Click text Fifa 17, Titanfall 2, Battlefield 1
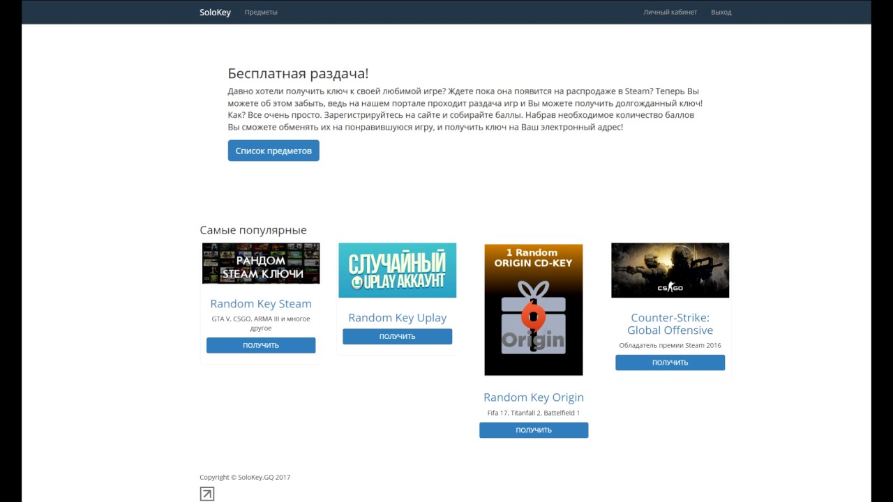Viewport: 893px width, 502px height. coord(534,413)
